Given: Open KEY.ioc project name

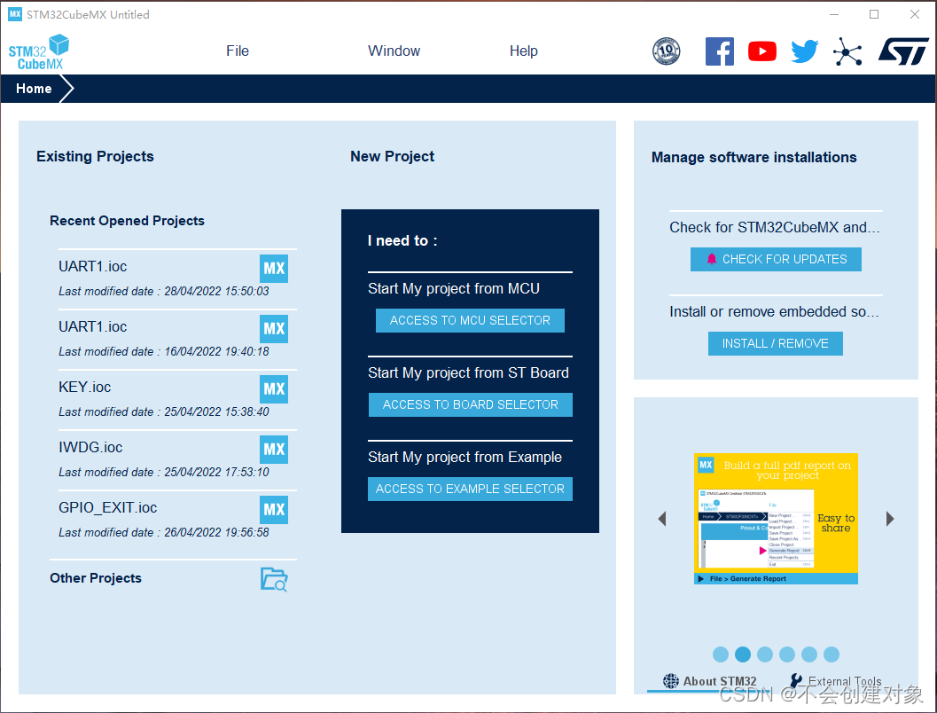Looking at the screenshot, I should click(x=85, y=388).
